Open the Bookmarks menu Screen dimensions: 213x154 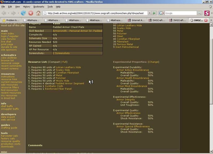tap(39, 6)
